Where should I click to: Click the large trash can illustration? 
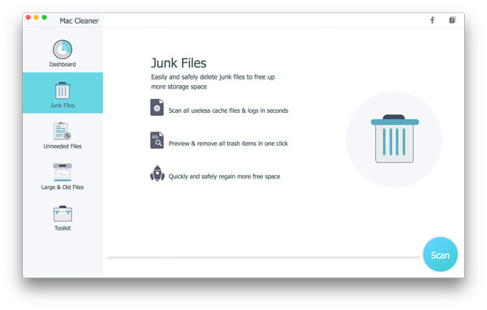coord(394,139)
